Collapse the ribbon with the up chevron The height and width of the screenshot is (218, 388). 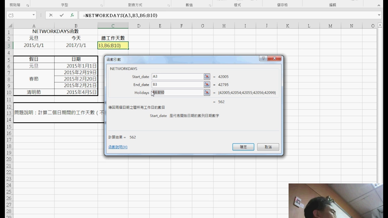(x=379, y=5)
